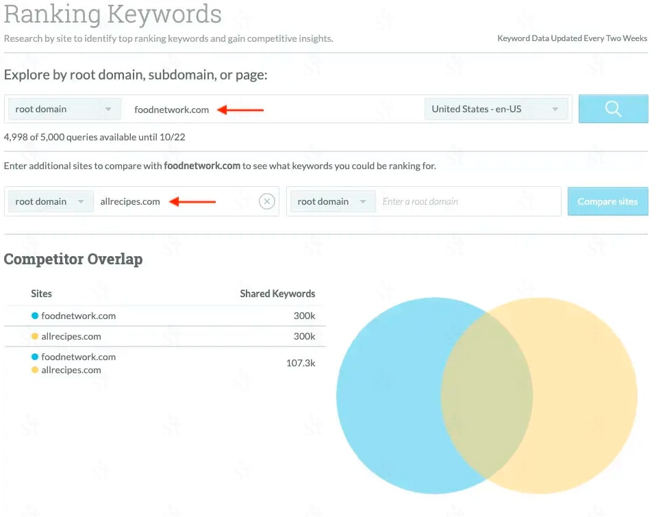Click the Competitor Overlap heading
This screenshot has height=517, width=656.
(x=73, y=259)
